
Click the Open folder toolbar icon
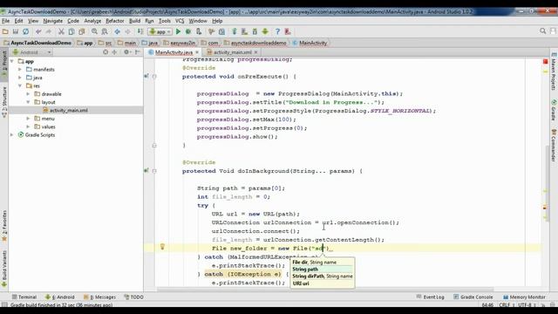click(x=5, y=31)
